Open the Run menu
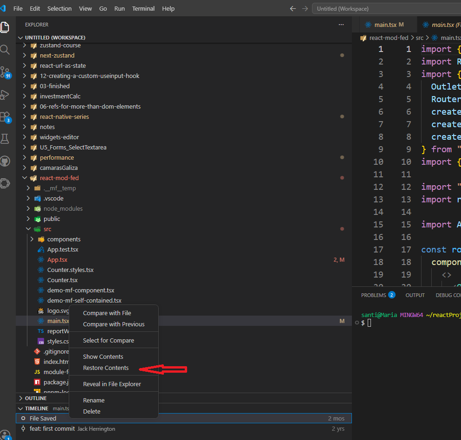This screenshot has height=440, width=461. tap(119, 9)
